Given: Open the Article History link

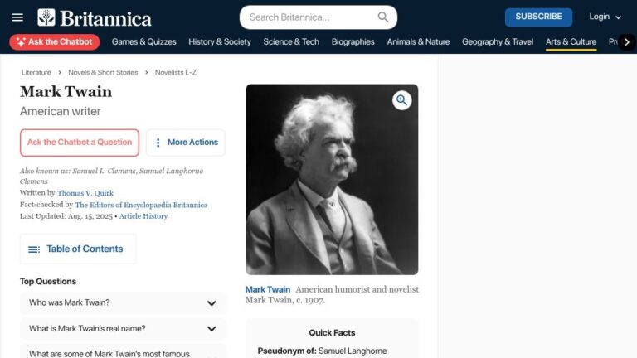Looking at the screenshot, I should click(x=143, y=216).
